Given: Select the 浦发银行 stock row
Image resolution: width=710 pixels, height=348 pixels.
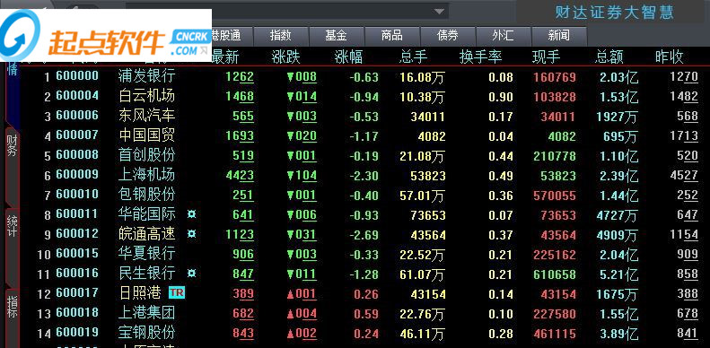Looking at the screenshot, I should [364, 76].
